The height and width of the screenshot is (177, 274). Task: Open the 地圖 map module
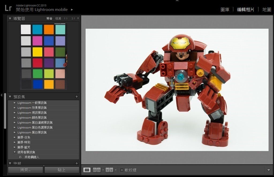267,10
